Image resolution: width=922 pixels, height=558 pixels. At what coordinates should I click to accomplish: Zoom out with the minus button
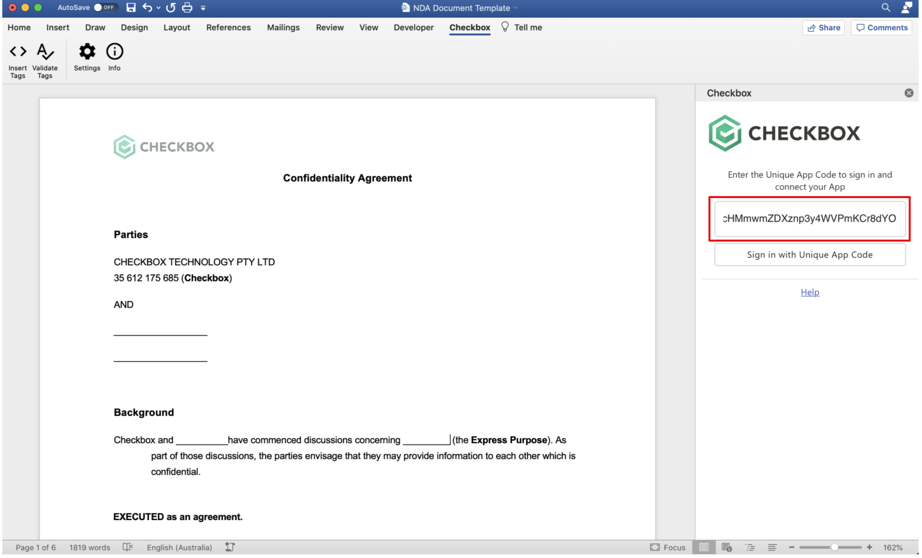(792, 548)
